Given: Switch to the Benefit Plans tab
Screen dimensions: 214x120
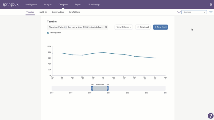Looking at the screenshot, I should (74, 12).
